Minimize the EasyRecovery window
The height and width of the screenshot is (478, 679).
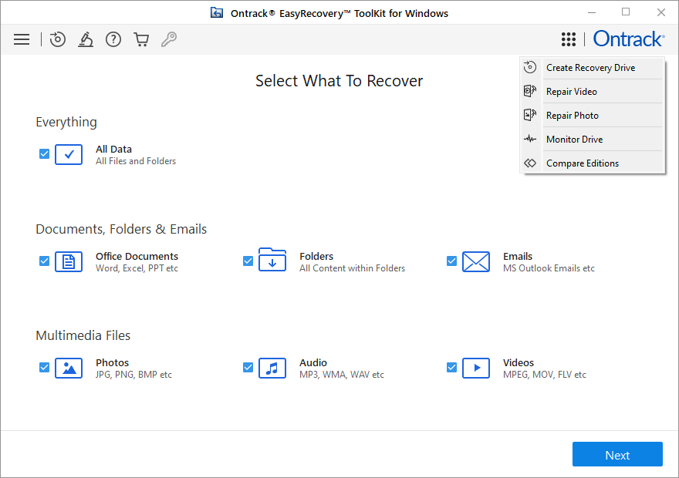pos(592,12)
